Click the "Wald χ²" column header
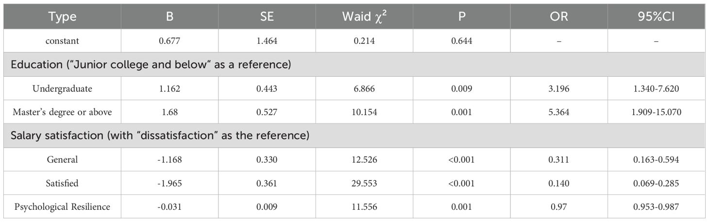 [x=364, y=17]
